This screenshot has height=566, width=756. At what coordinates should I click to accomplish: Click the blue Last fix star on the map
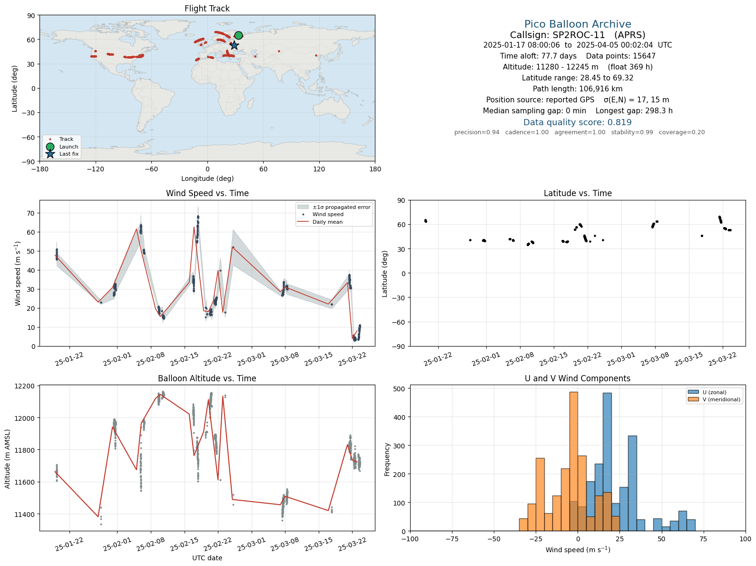coord(234,45)
